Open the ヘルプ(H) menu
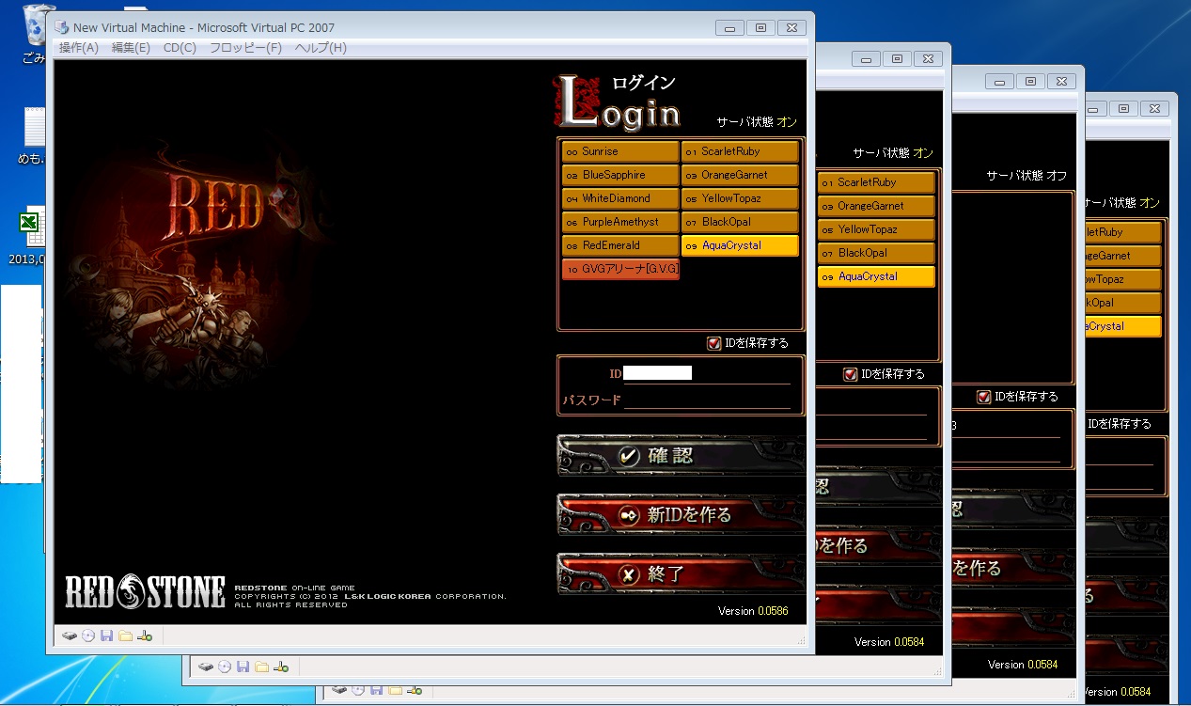Image resolution: width=1191 pixels, height=706 pixels. tap(321, 48)
